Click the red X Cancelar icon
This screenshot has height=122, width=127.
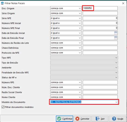tap(77, 119)
